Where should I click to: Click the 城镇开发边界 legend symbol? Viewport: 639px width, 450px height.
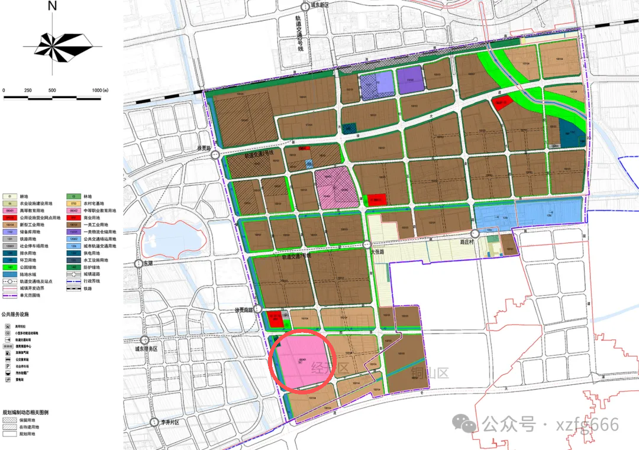tap(10, 289)
